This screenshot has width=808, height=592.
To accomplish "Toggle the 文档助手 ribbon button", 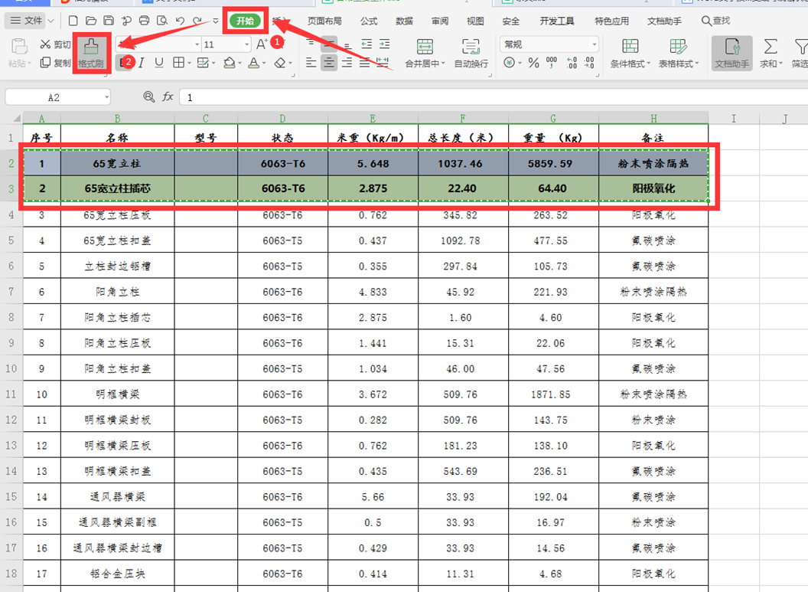I will pyautogui.click(x=731, y=53).
